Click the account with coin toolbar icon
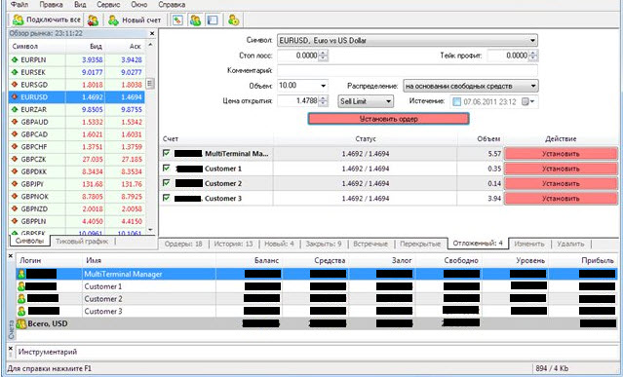This screenshot has width=623, height=377. [x=234, y=20]
